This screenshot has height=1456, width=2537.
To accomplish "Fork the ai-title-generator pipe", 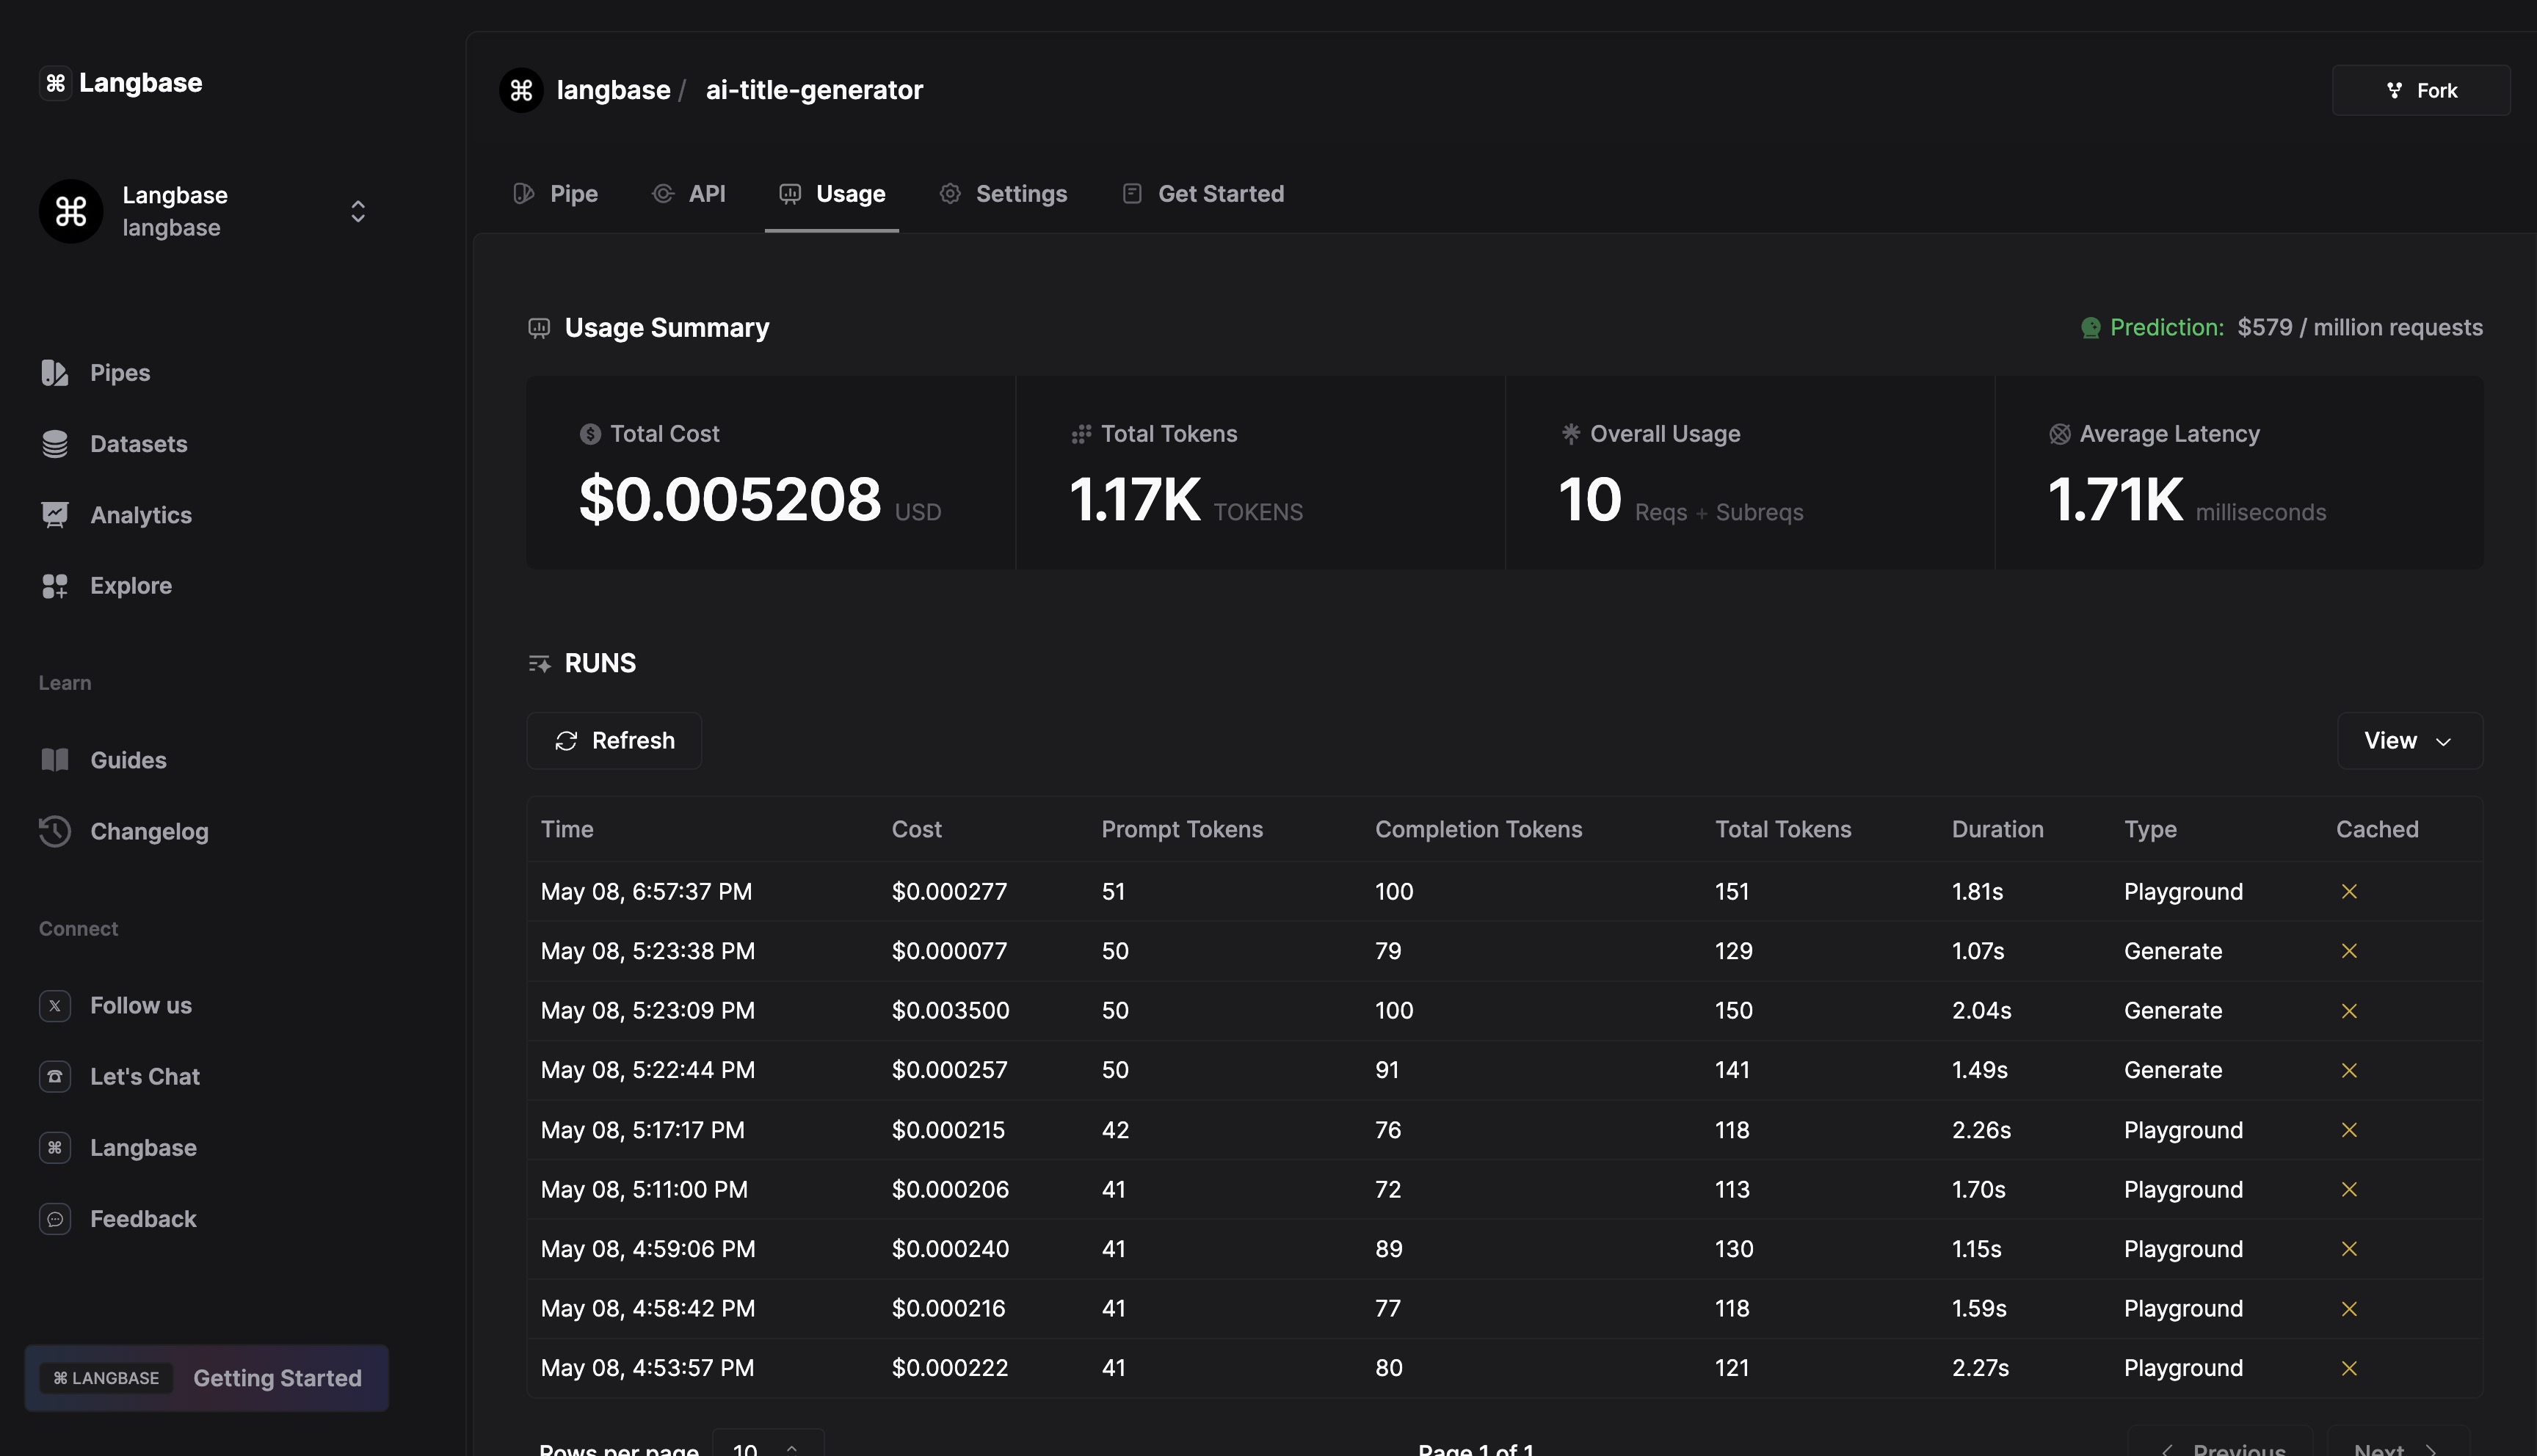I will point(2420,91).
